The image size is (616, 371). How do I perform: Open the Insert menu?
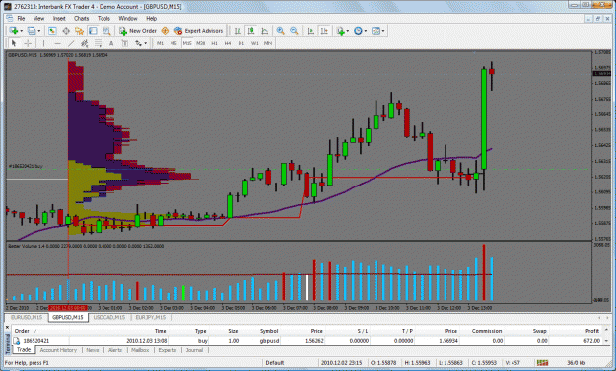pyautogui.click(x=59, y=18)
